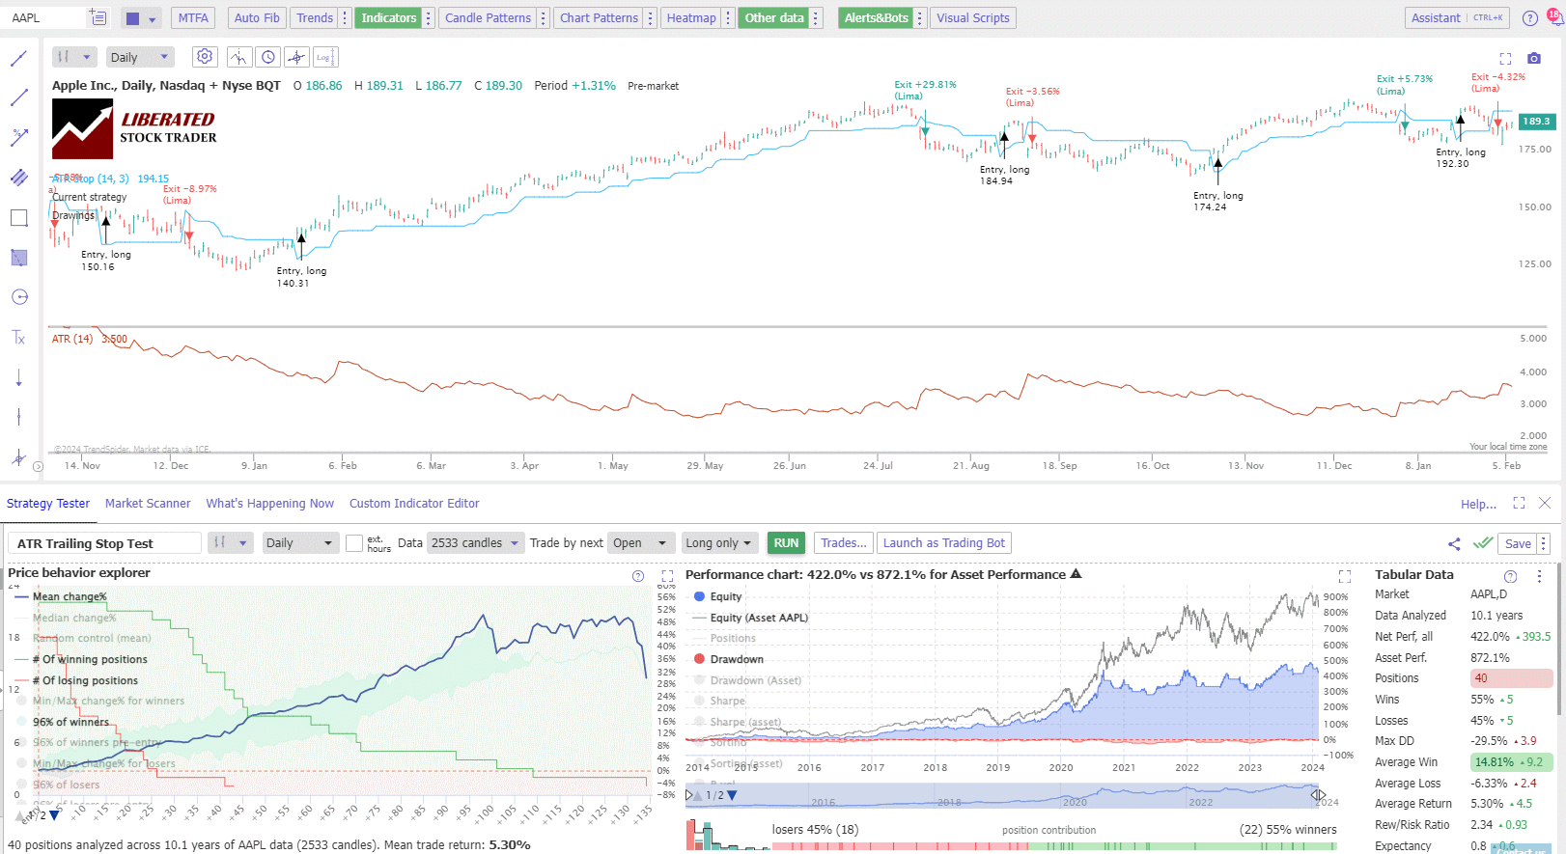Image resolution: width=1566 pixels, height=854 pixels.
Task: Select the arrow-marker drawing tool in the sidebar
Action: coord(18,137)
